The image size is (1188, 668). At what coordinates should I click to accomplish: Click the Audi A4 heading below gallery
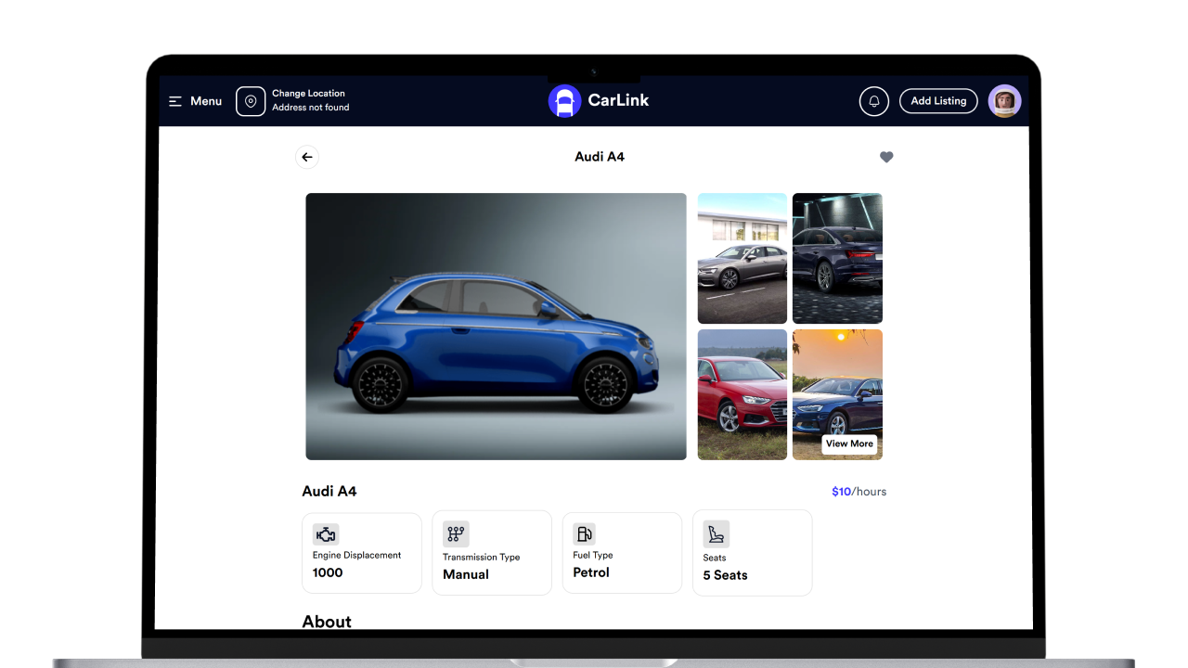coord(329,491)
